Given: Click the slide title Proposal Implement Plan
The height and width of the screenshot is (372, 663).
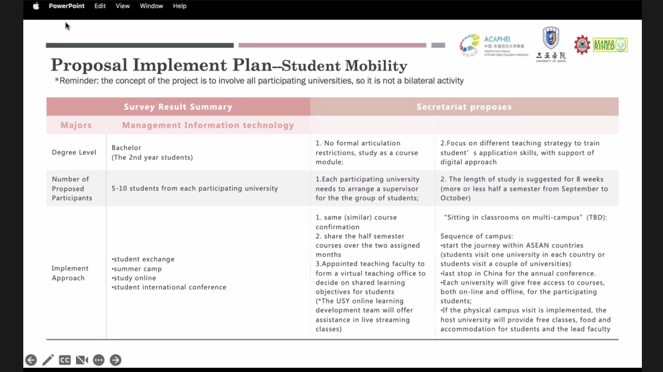Looking at the screenshot, I should point(229,65).
